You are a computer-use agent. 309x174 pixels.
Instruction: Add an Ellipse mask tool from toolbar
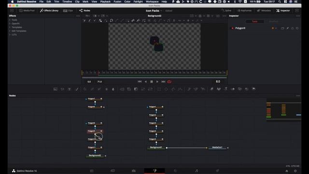166,89
